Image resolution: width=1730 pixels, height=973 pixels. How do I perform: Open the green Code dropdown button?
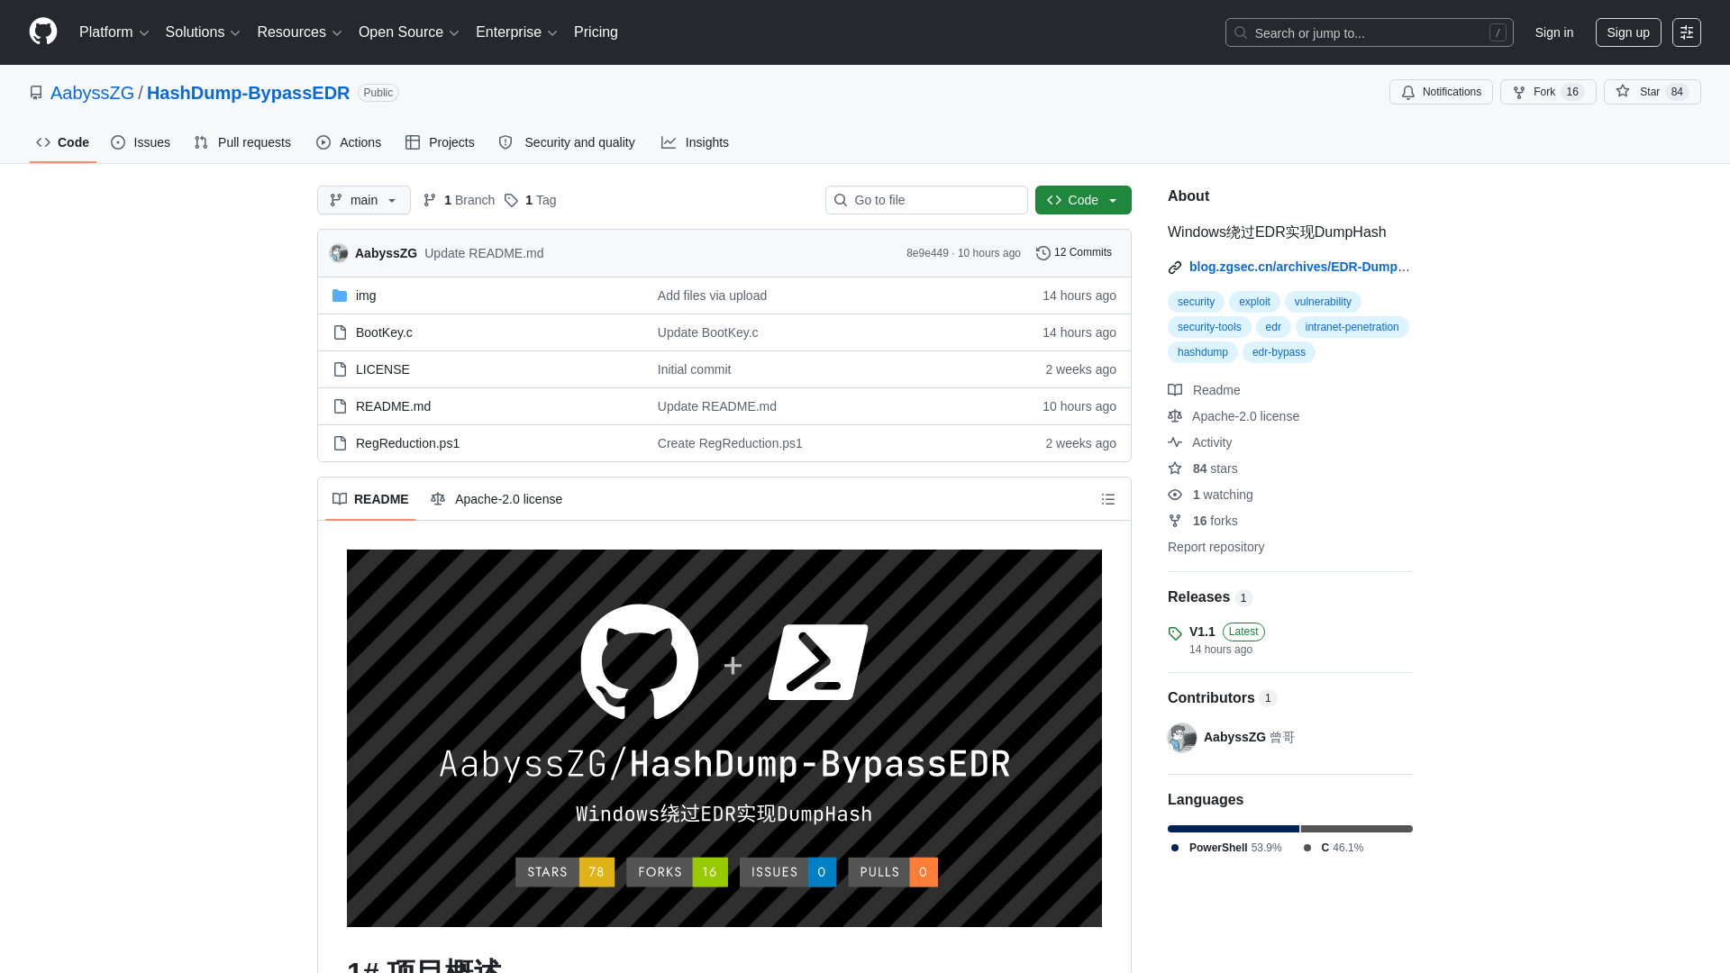coord(1083,200)
